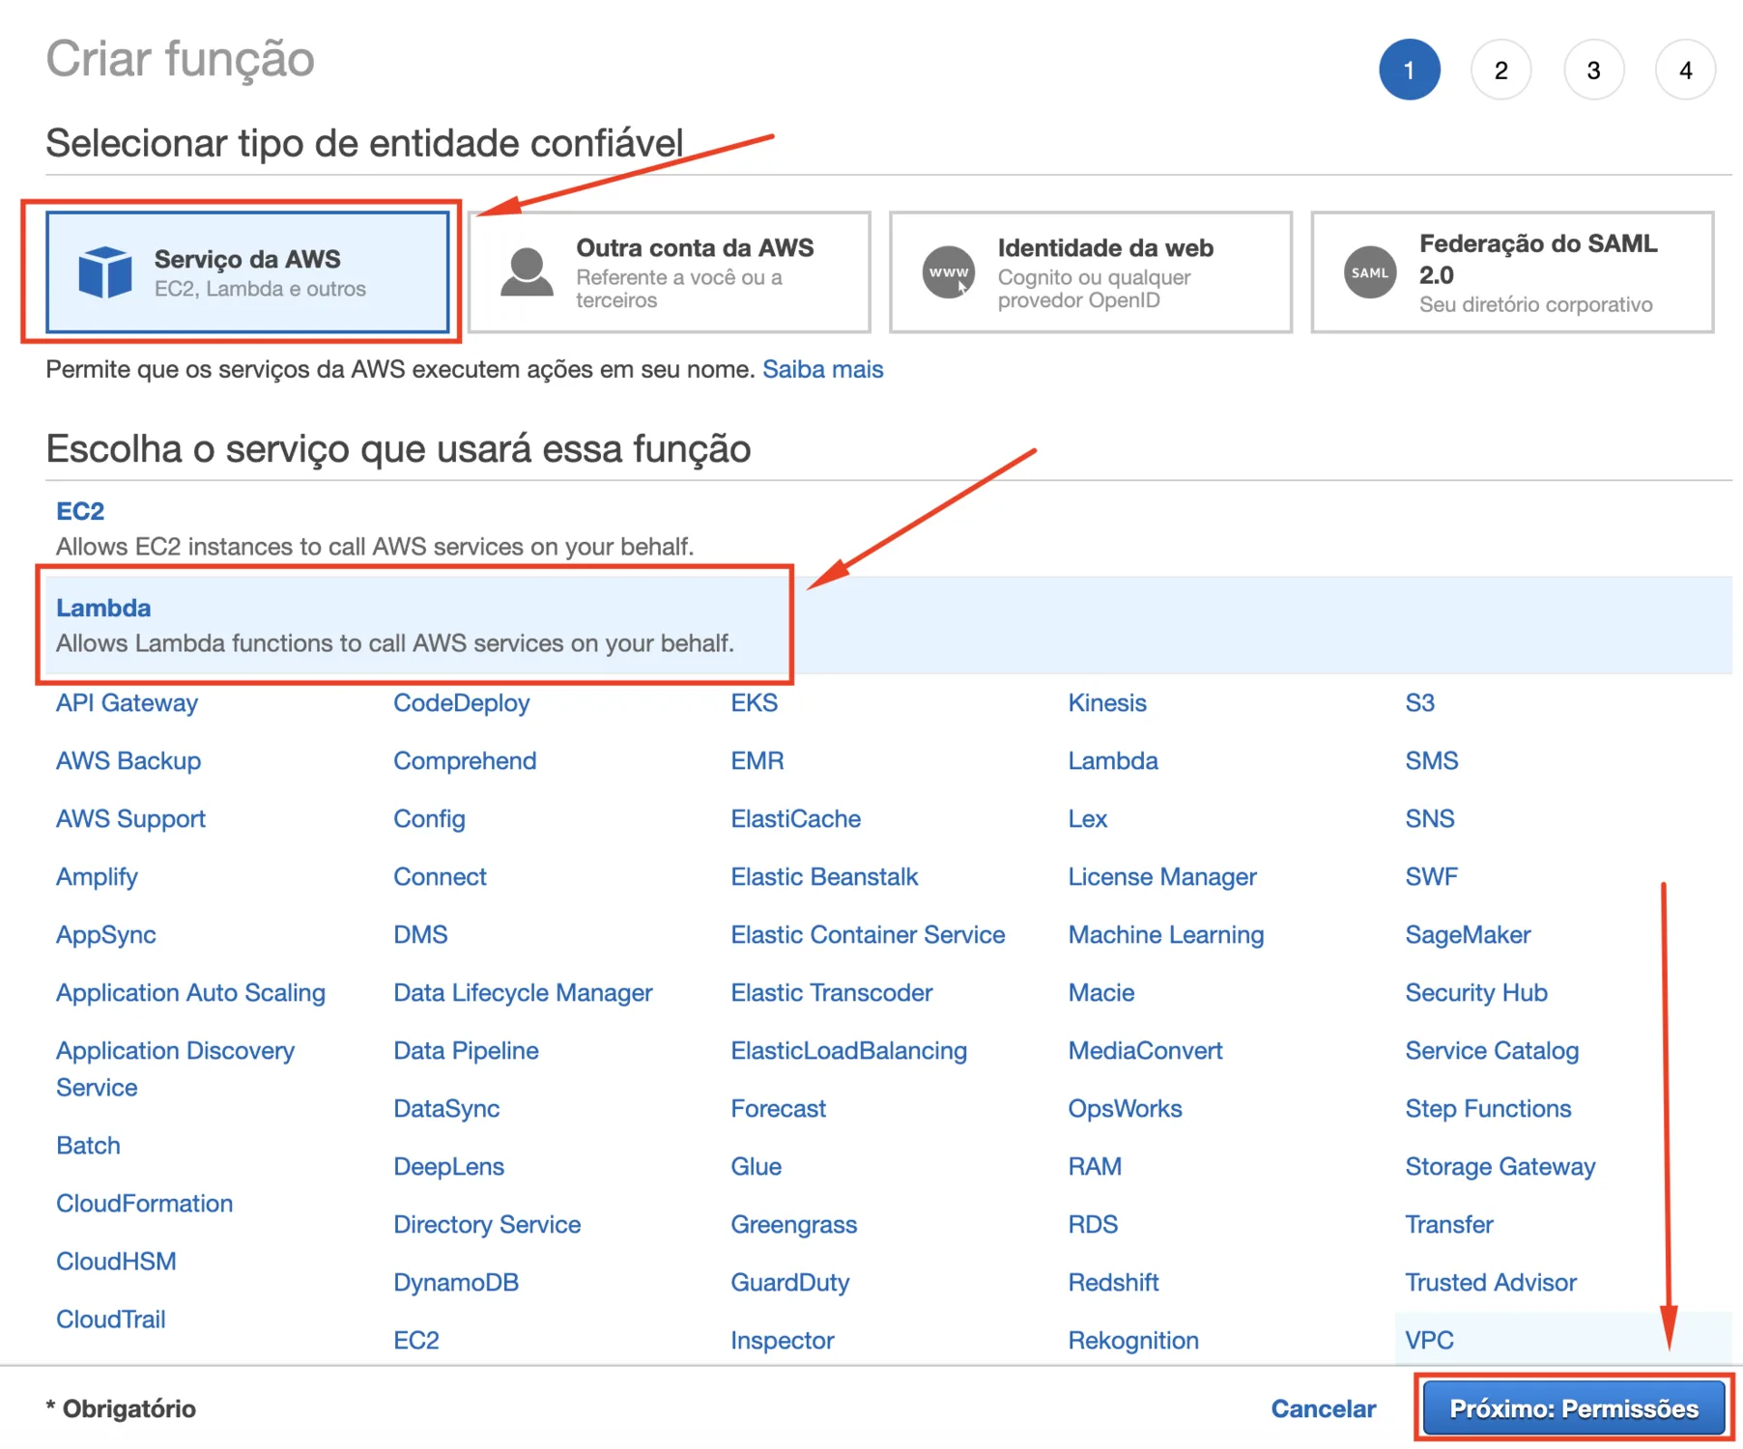Screen dimensions: 1743x1449
Task: Choose DataSync service
Action: click(x=446, y=1108)
